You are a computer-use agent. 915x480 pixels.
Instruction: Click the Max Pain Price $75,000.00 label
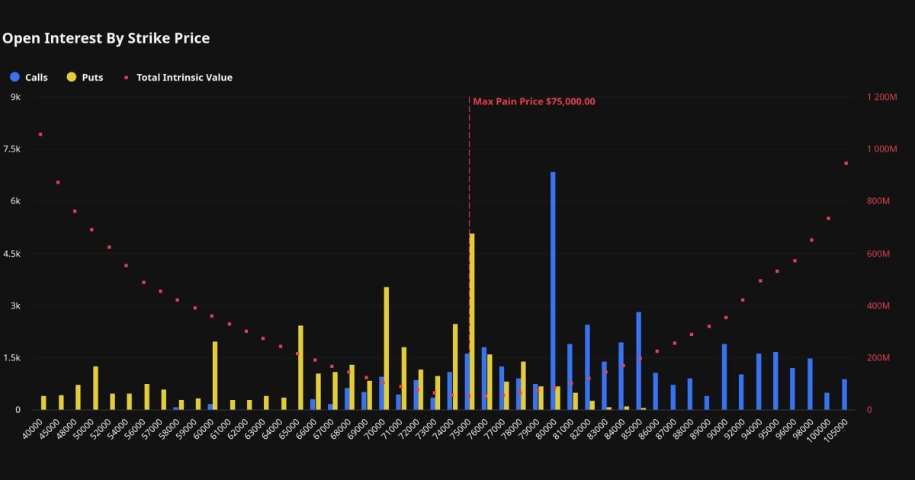coord(534,101)
